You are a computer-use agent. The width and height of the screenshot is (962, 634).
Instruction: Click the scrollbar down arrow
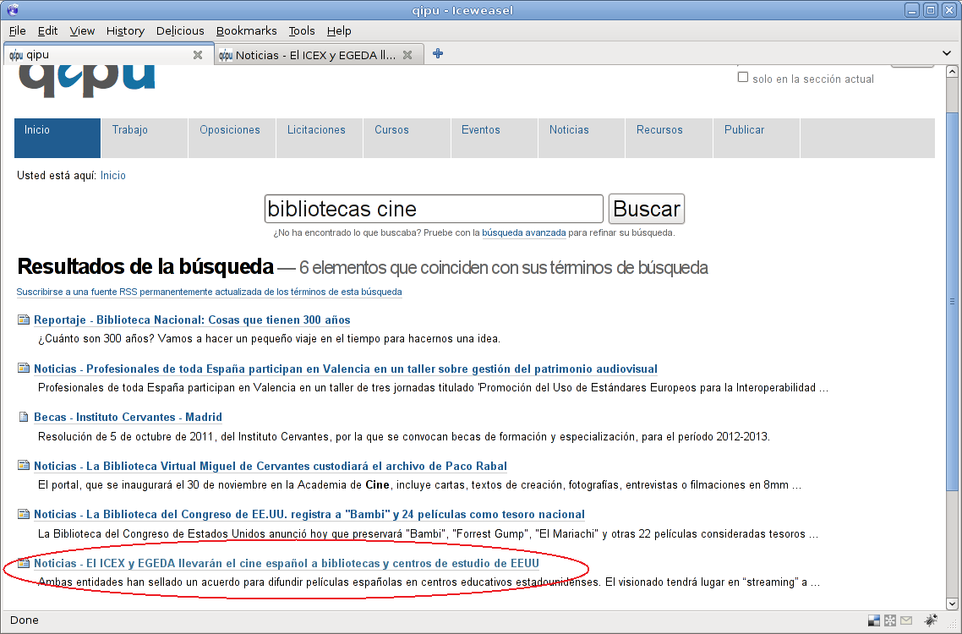[952, 604]
